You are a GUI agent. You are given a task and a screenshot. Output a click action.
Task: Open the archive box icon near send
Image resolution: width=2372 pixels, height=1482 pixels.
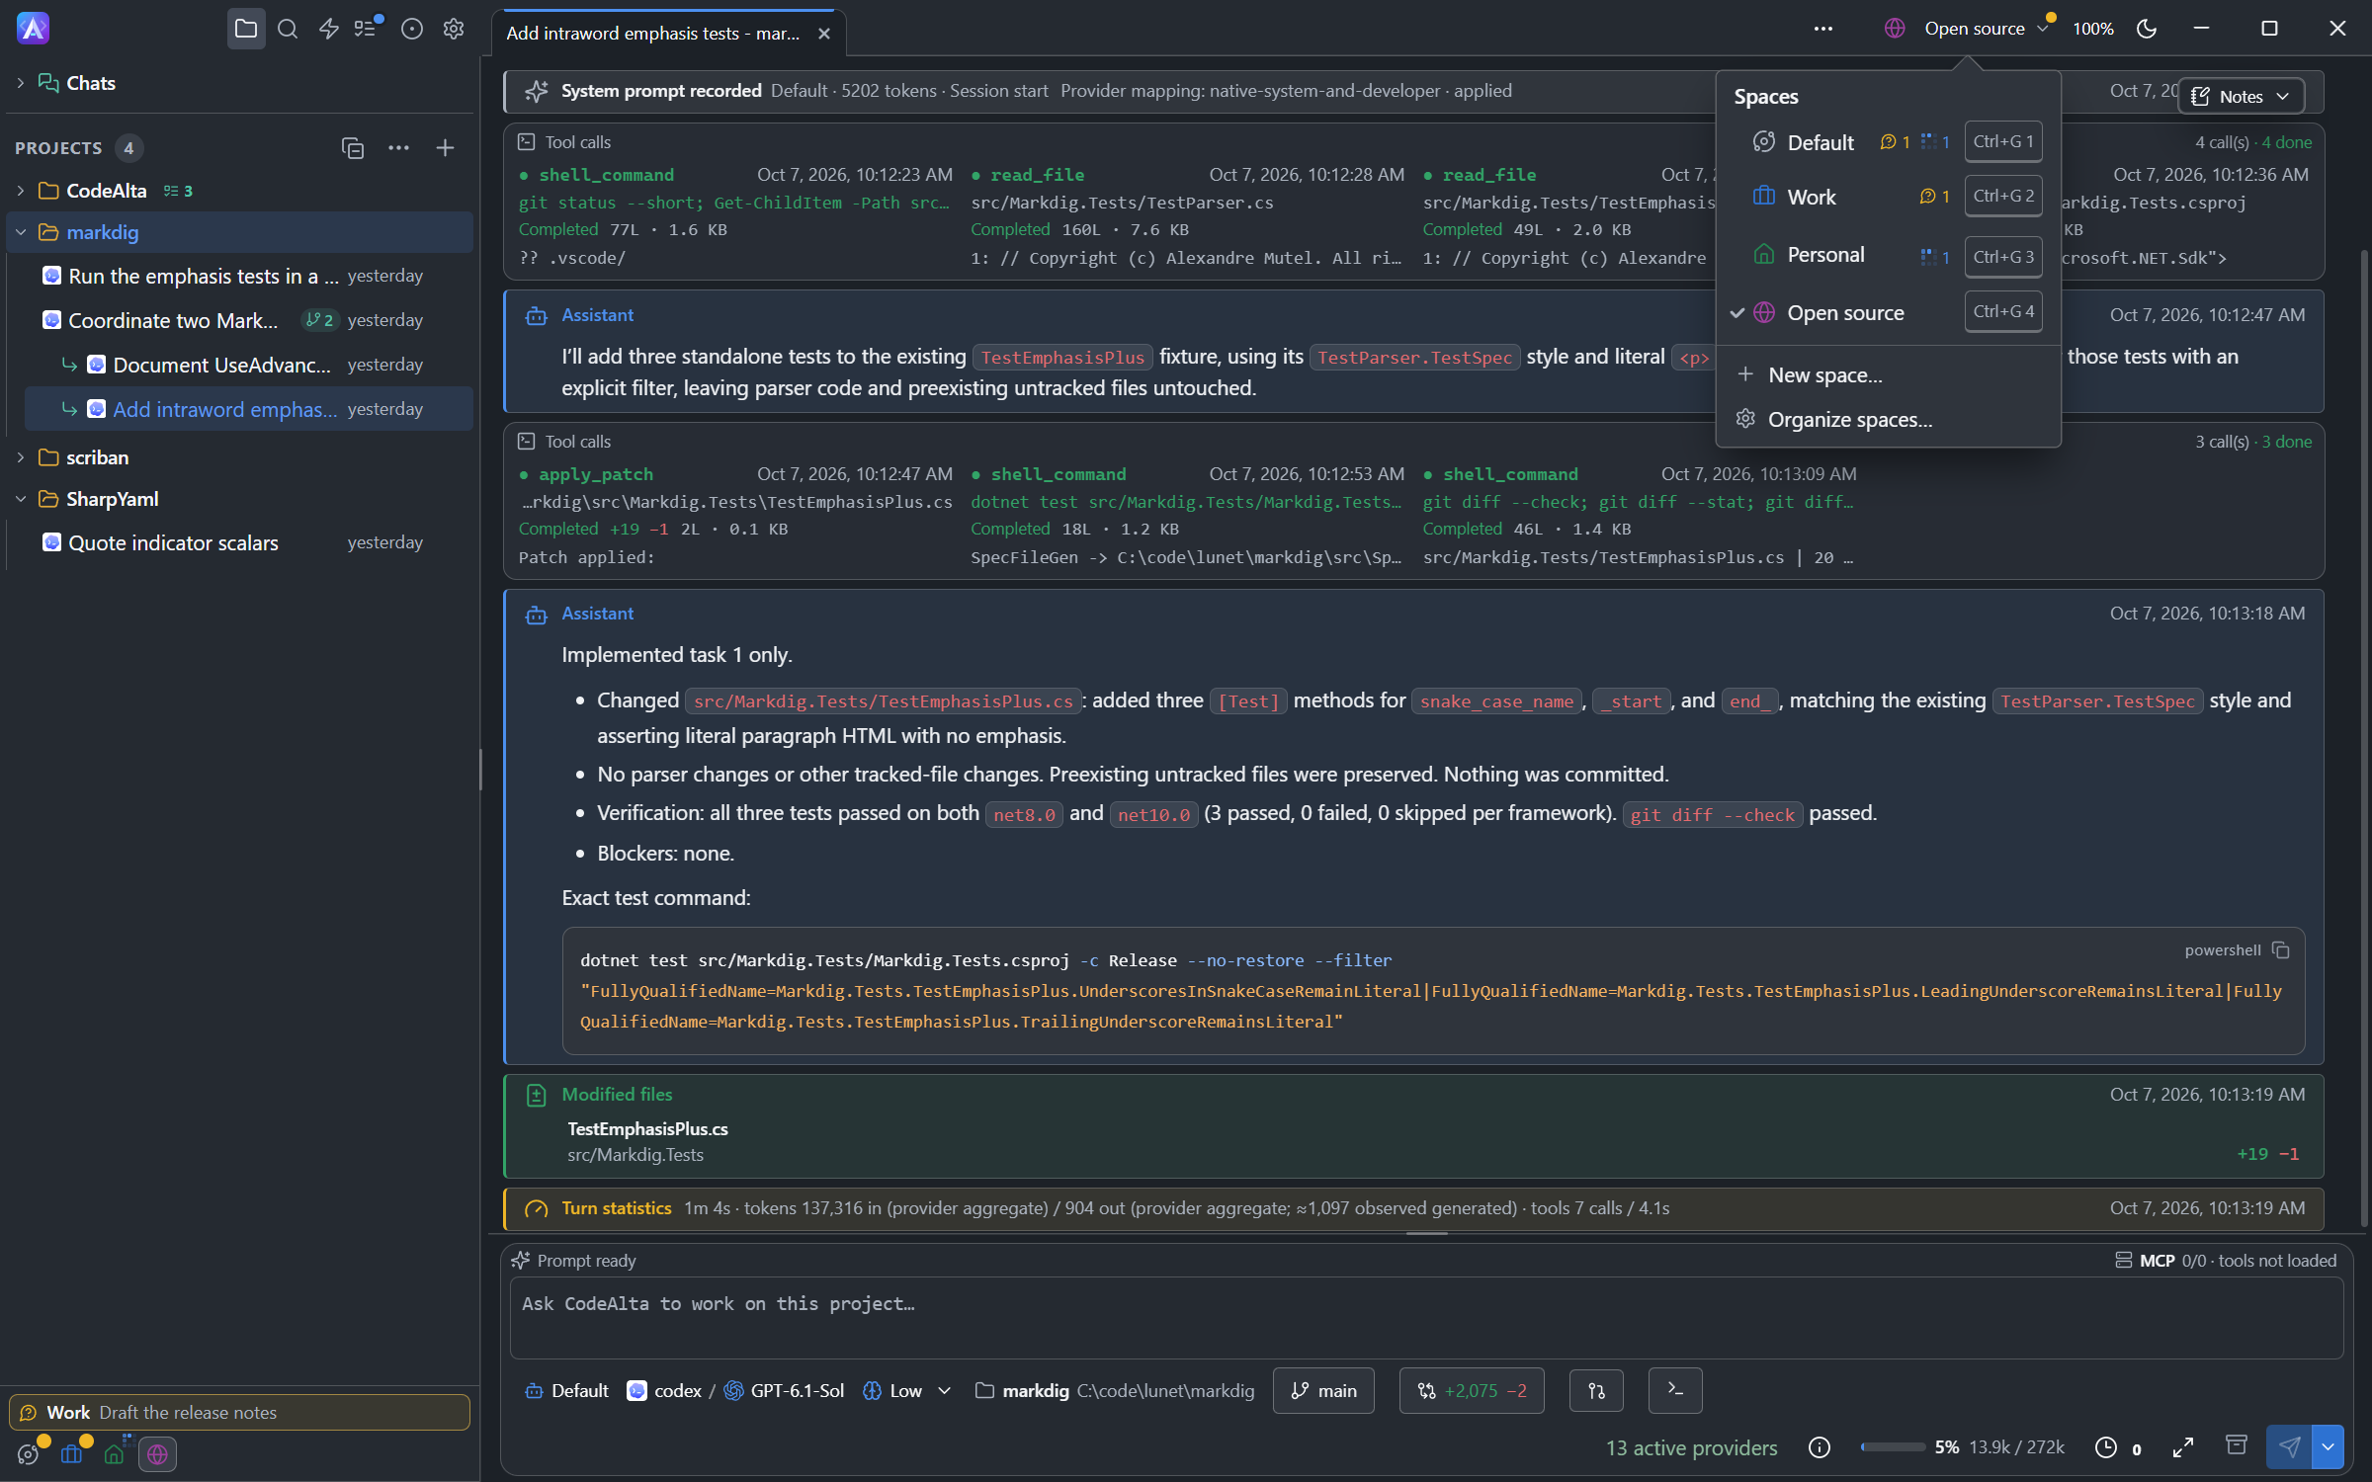pos(2236,1446)
